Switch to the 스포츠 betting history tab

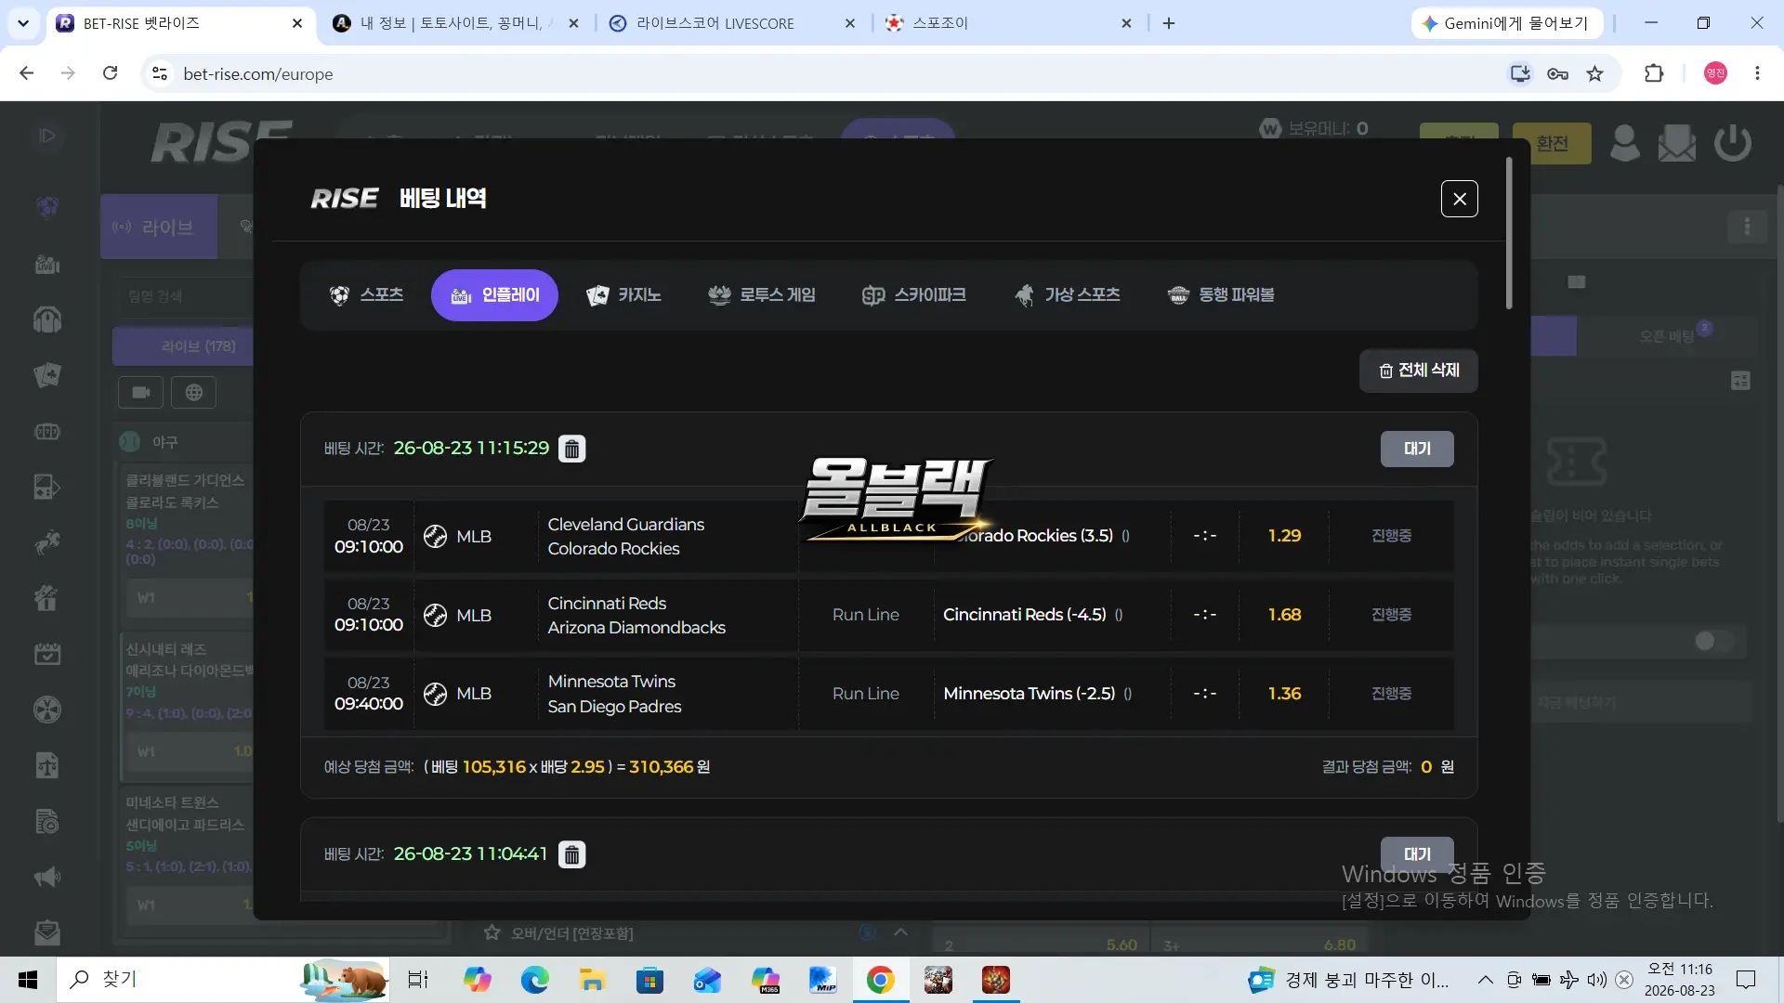click(x=366, y=295)
